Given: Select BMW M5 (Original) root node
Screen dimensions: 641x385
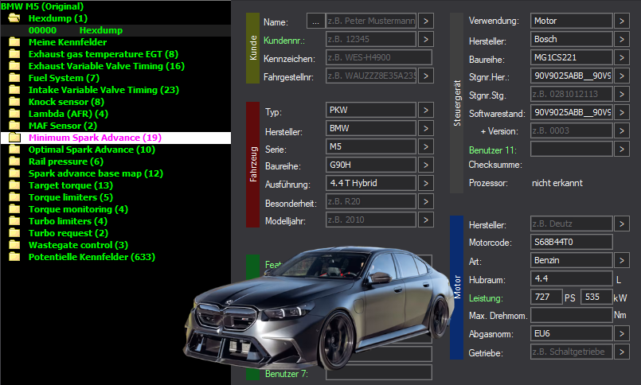Looking at the screenshot, I should pyautogui.click(x=42, y=6).
